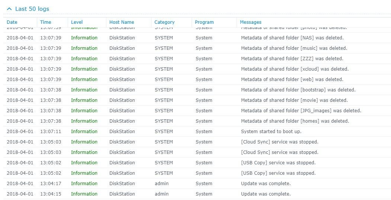Select the [NAS] metadata deleted log row
Screen dimensions: 391x200
click(292, 38)
